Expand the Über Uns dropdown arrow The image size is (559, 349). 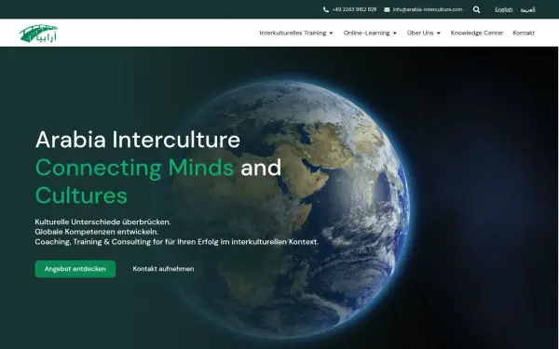(x=439, y=34)
